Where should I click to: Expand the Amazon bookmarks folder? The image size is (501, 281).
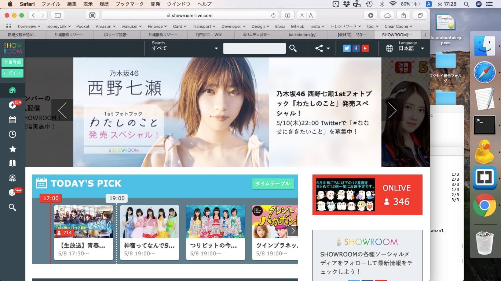106,26
